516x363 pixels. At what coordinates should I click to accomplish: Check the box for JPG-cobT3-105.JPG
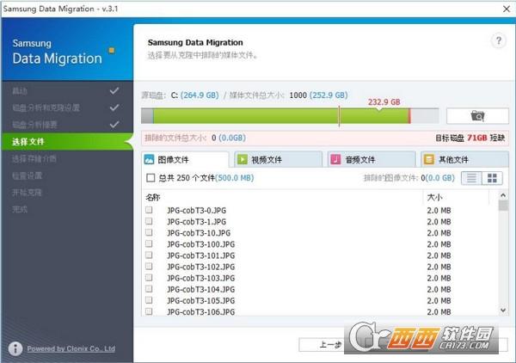(x=149, y=300)
